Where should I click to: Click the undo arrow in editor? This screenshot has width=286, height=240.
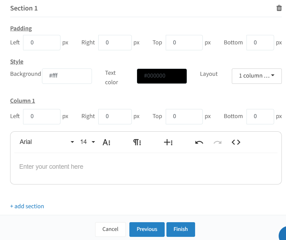pos(199,142)
